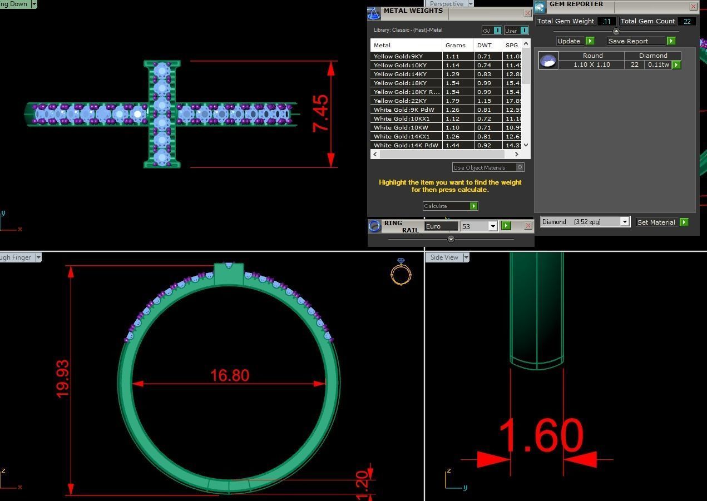Click the 1.10 X 1.10 gem size cell

pyautogui.click(x=591, y=65)
